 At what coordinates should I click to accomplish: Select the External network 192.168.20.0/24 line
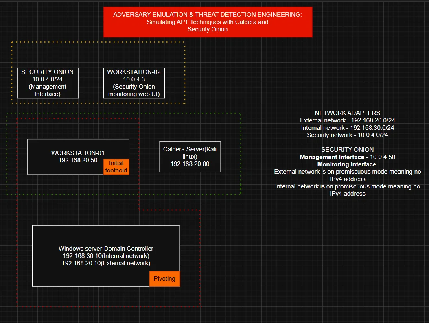(347, 120)
